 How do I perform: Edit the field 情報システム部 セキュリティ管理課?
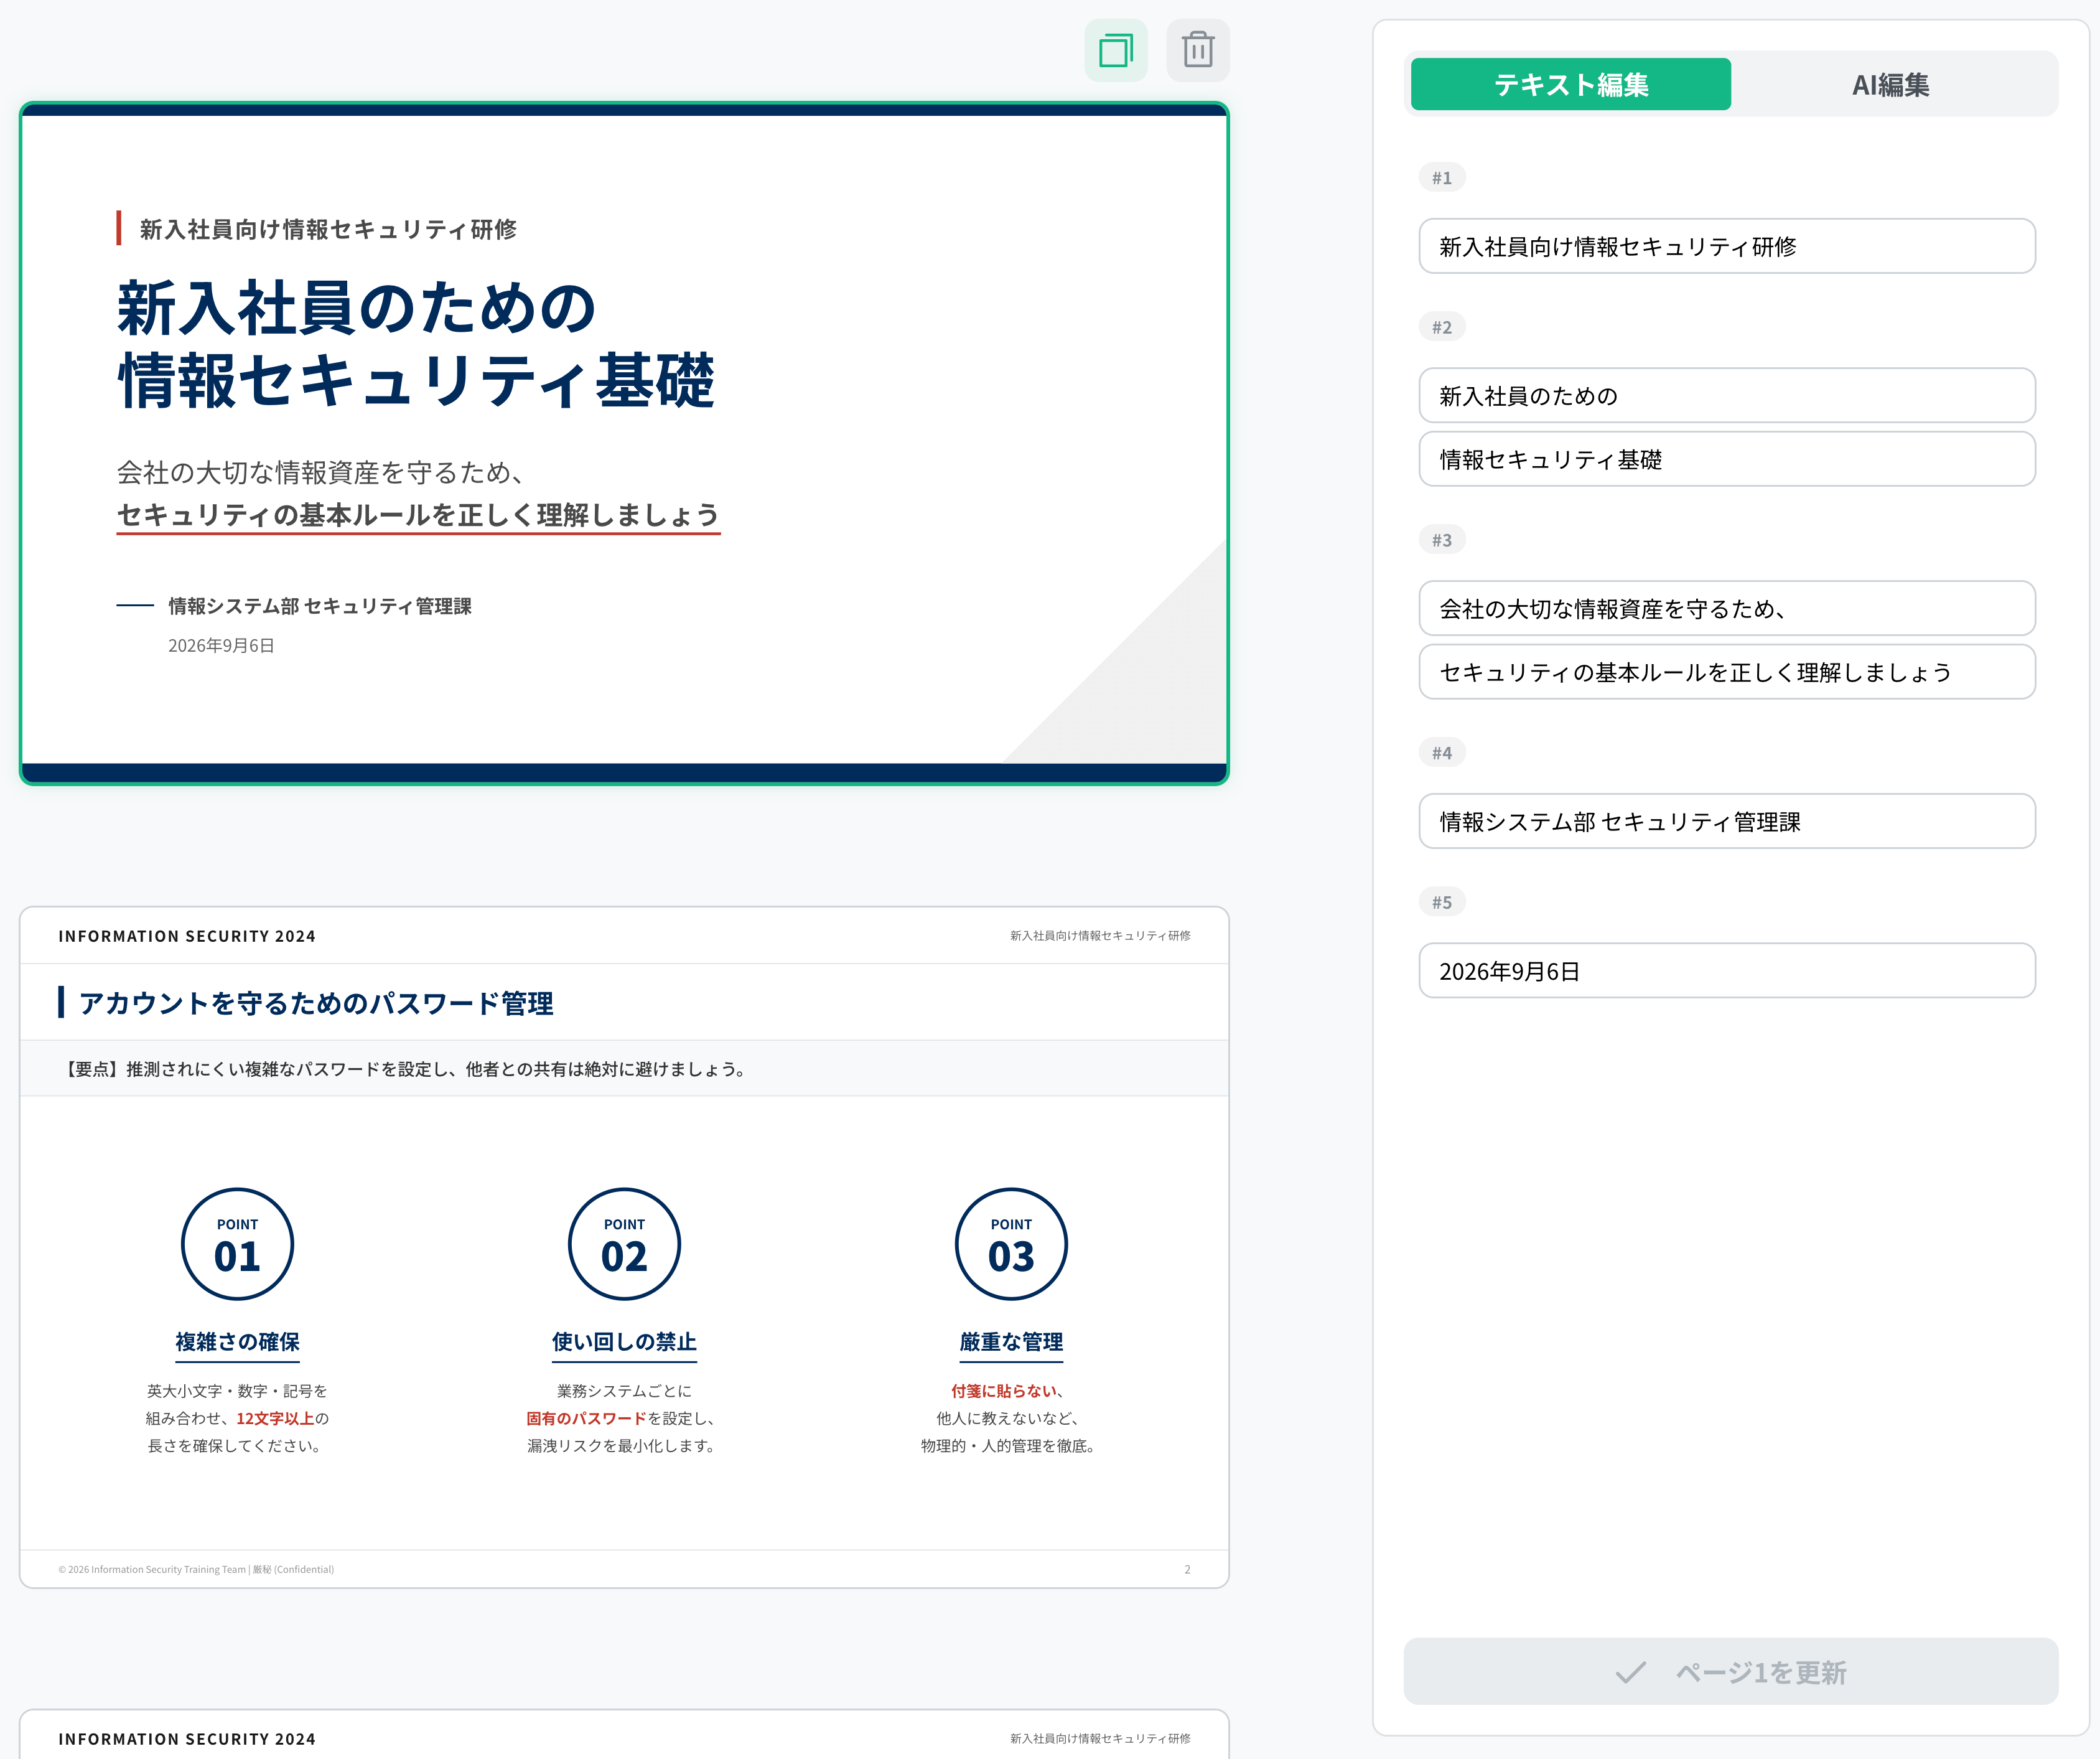pos(1727,822)
